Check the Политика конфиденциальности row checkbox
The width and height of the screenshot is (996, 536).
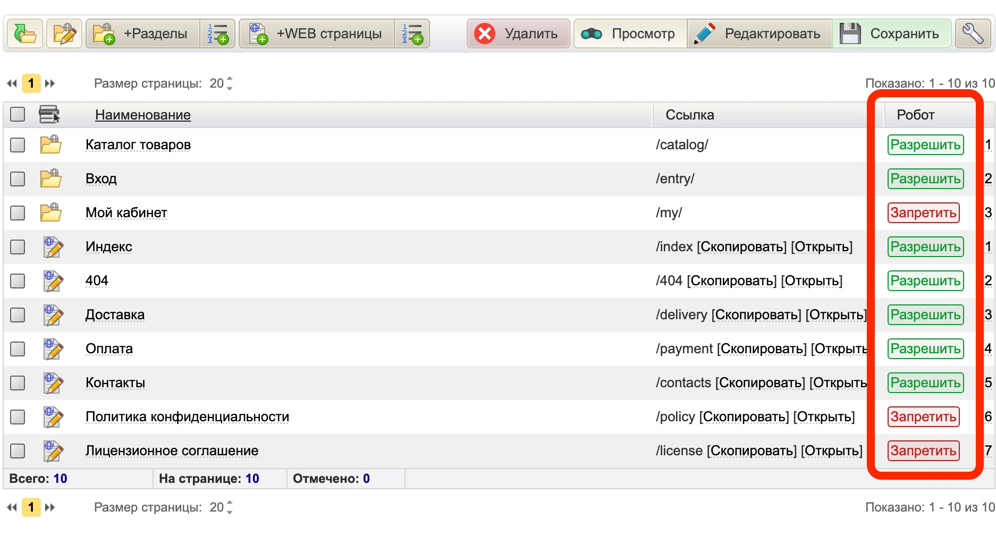tap(18, 417)
